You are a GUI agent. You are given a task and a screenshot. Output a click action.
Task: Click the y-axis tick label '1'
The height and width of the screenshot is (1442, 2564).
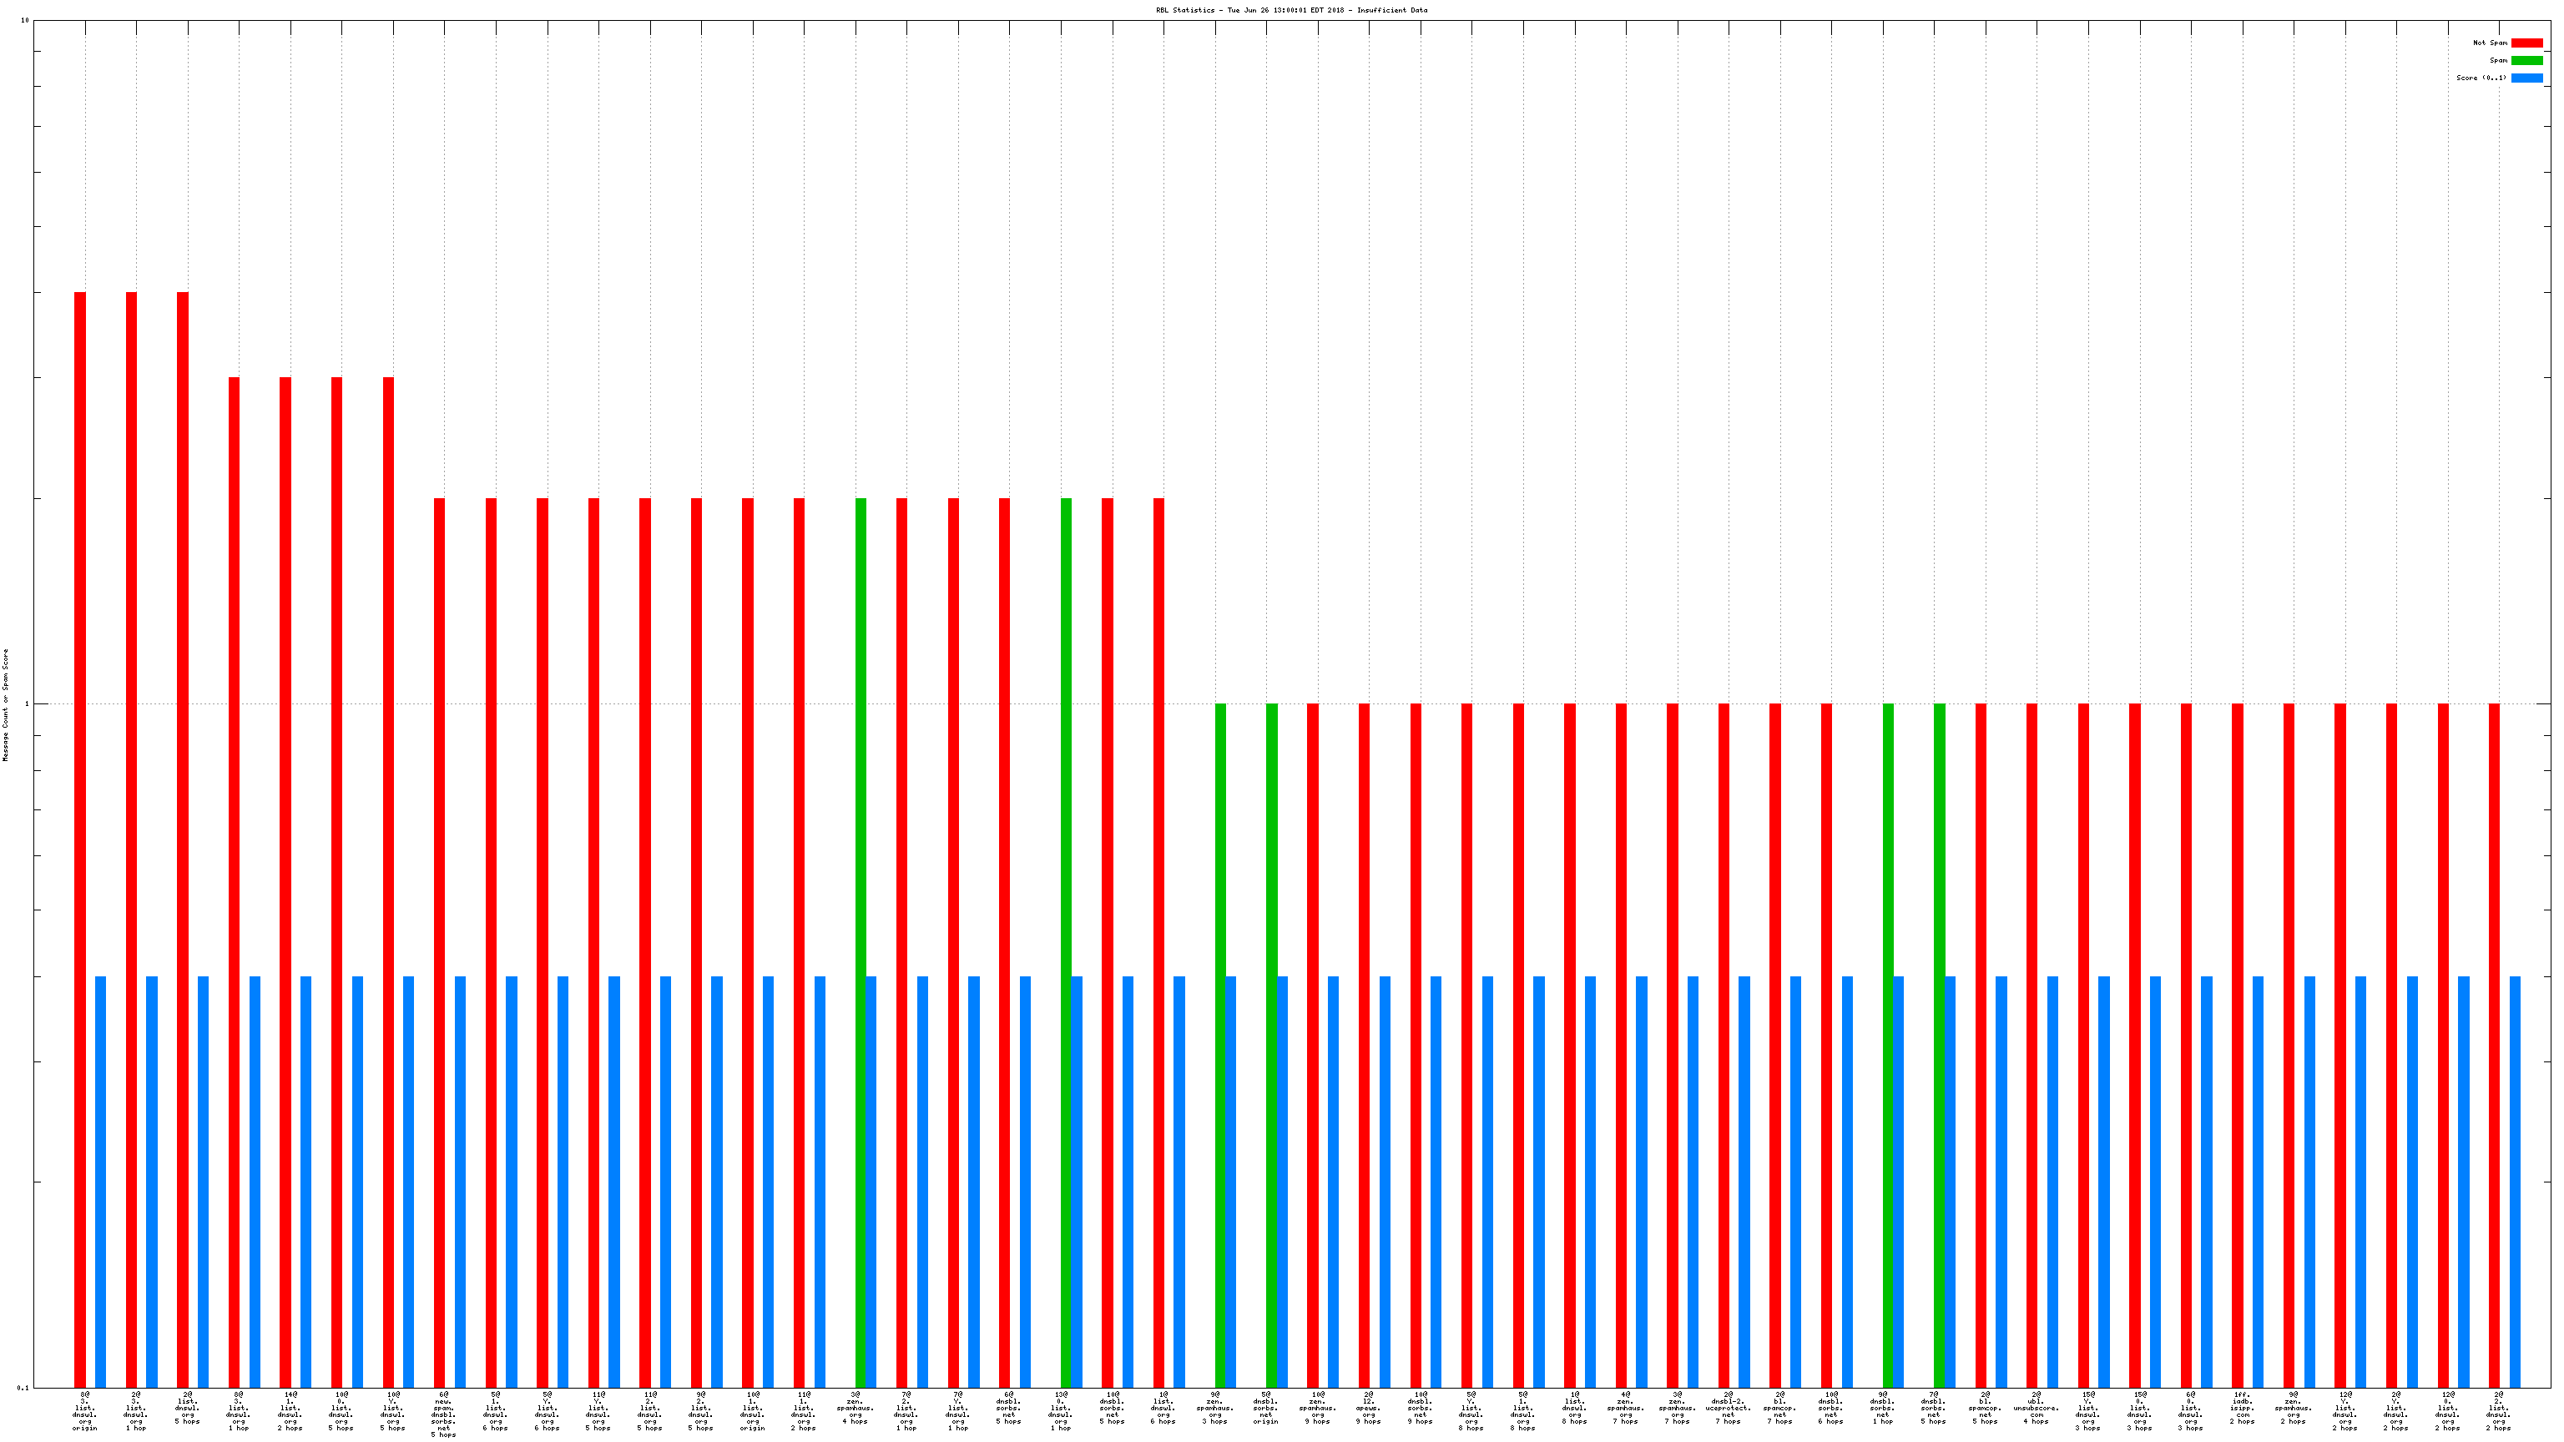click(x=27, y=704)
